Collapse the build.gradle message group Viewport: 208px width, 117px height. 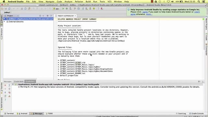13,84
